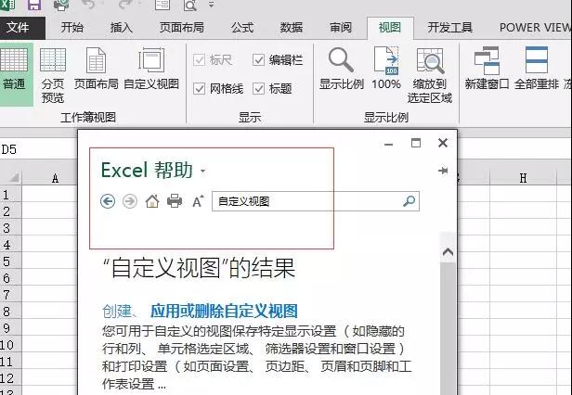Click the Help scrollbar up arrow
The width and height of the screenshot is (572, 395).
click(x=448, y=252)
